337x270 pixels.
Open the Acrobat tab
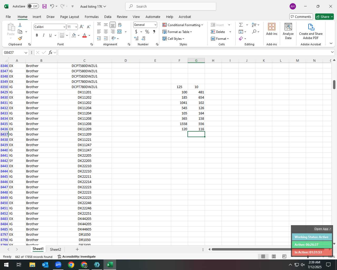(185, 17)
